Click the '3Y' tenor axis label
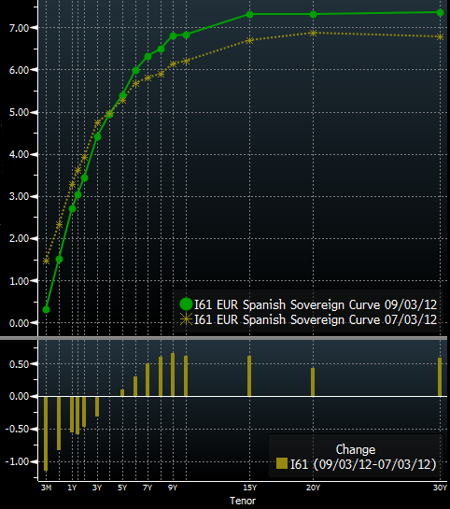Image resolution: width=450 pixels, height=509 pixels. tap(97, 488)
